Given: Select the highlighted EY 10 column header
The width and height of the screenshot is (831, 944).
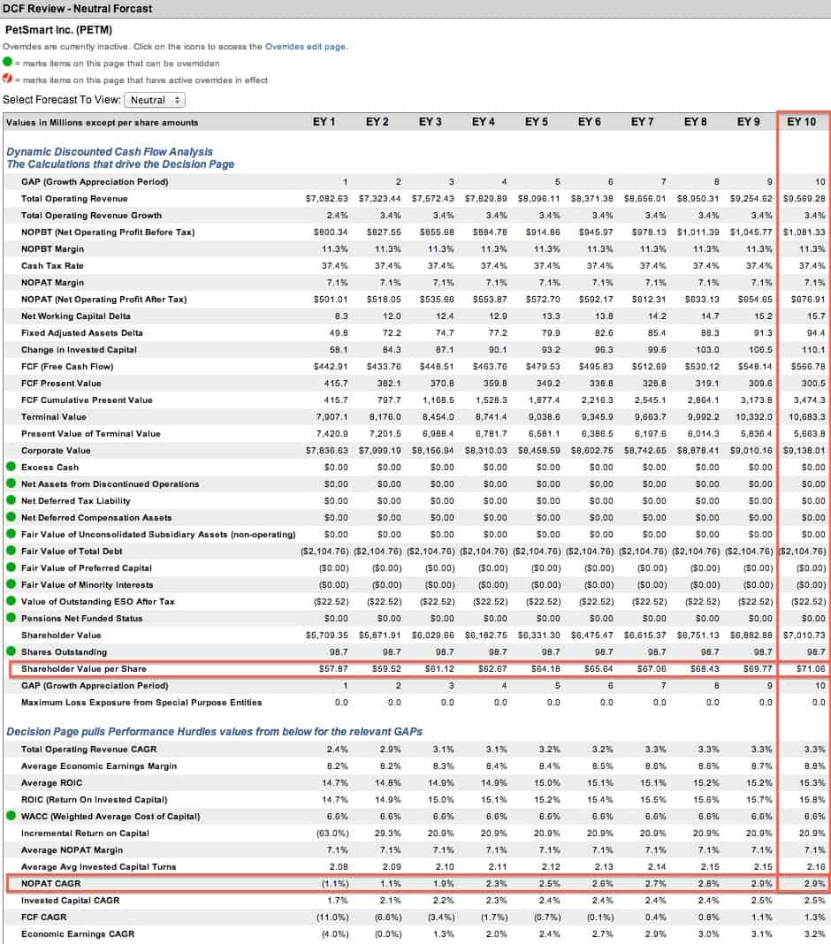Looking at the screenshot, I should 800,122.
